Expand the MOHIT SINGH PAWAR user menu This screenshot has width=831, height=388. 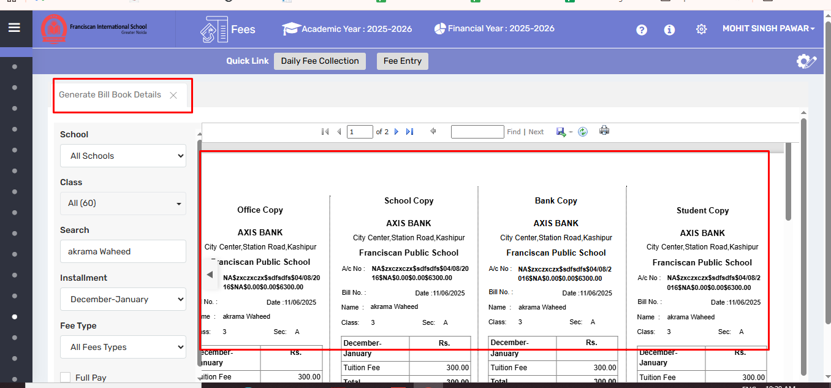click(x=768, y=29)
